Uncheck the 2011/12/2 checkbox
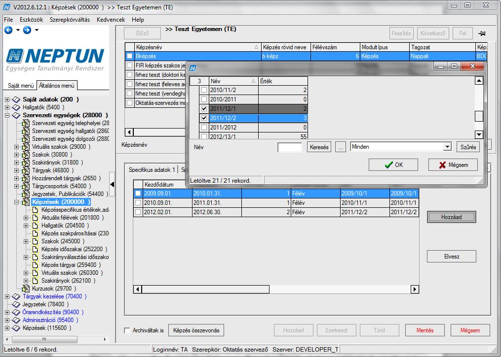This screenshot has width=501, height=357. 204,118
